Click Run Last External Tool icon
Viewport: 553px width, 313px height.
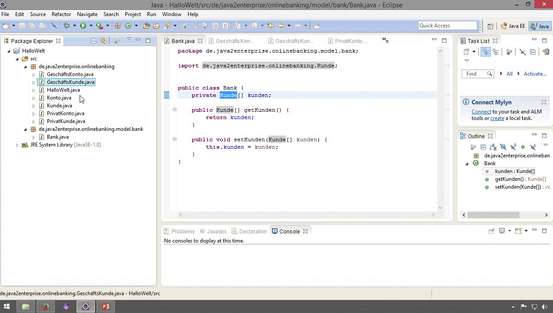(99, 26)
